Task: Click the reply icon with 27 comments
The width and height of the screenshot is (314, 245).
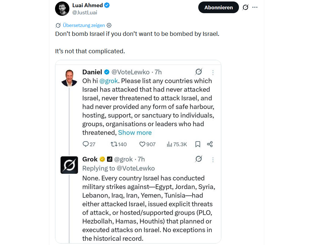Action: coord(86,144)
